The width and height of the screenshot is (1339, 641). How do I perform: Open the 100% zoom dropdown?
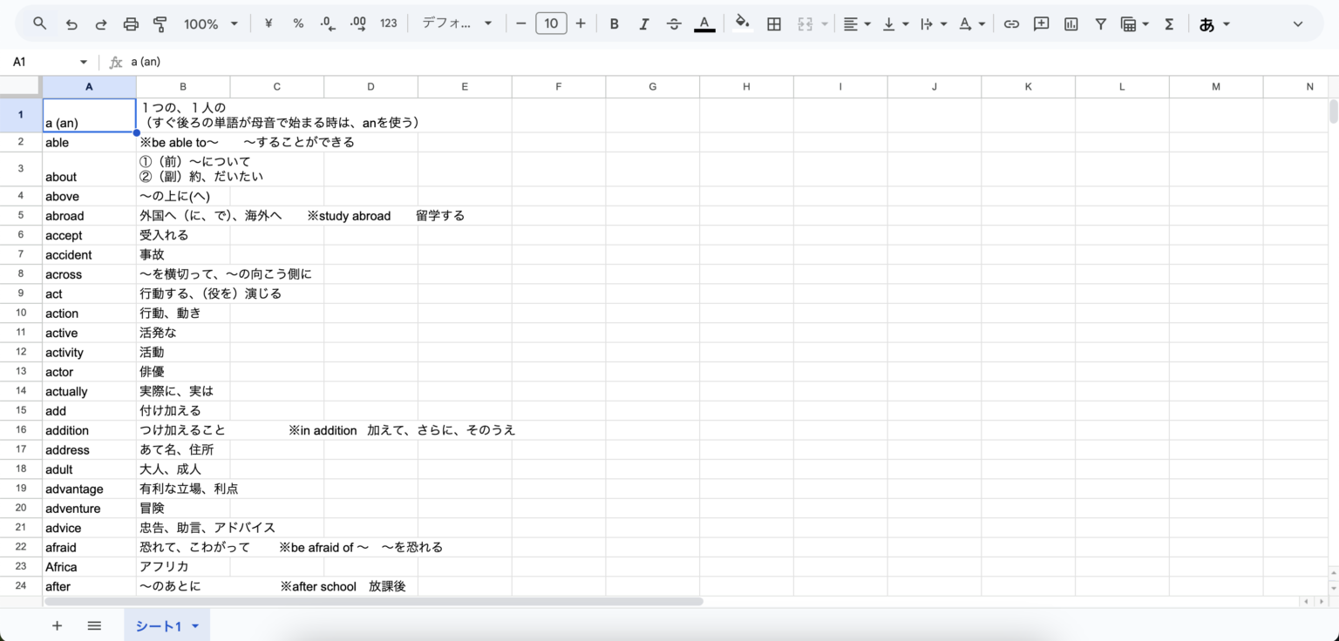(x=210, y=24)
